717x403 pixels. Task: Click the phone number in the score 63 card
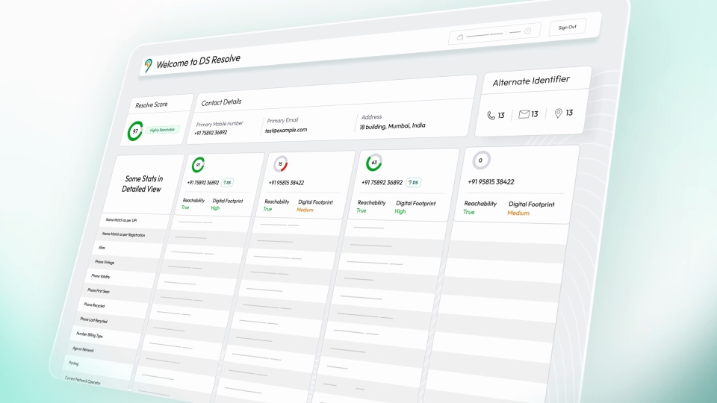(x=382, y=182)
